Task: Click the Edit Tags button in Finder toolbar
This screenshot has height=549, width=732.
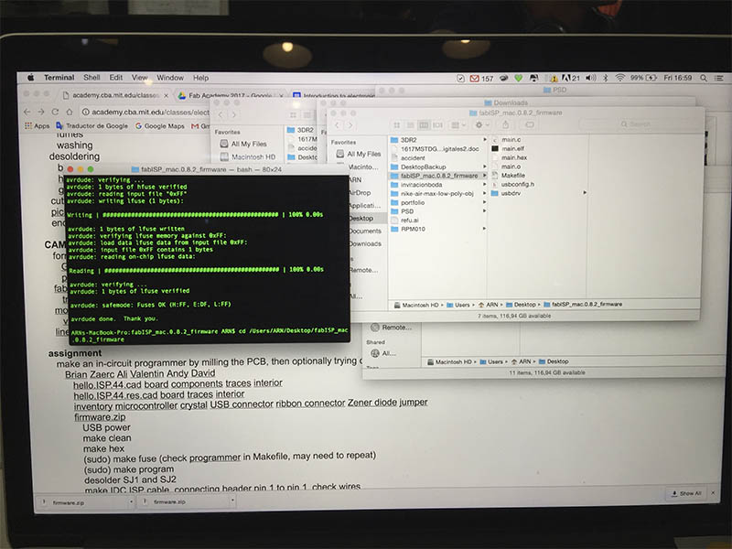Action: (x=530, y=124)
